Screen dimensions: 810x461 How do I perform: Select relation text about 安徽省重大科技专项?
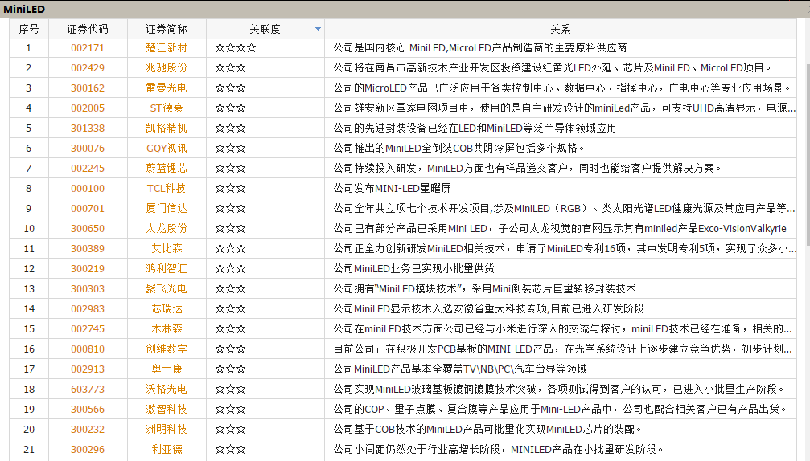pyautogui.click(x=489, y=309)
